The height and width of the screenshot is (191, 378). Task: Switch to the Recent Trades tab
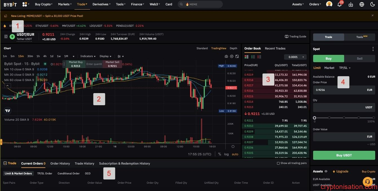tap(275, 48)
